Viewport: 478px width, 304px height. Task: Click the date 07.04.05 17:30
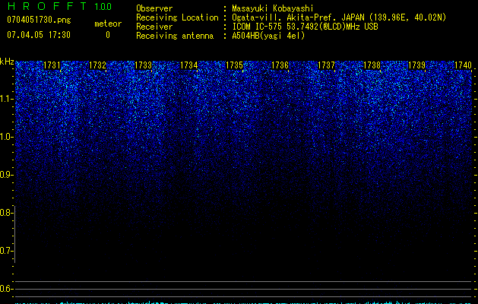pyautogui.click(x=39, y=35)
